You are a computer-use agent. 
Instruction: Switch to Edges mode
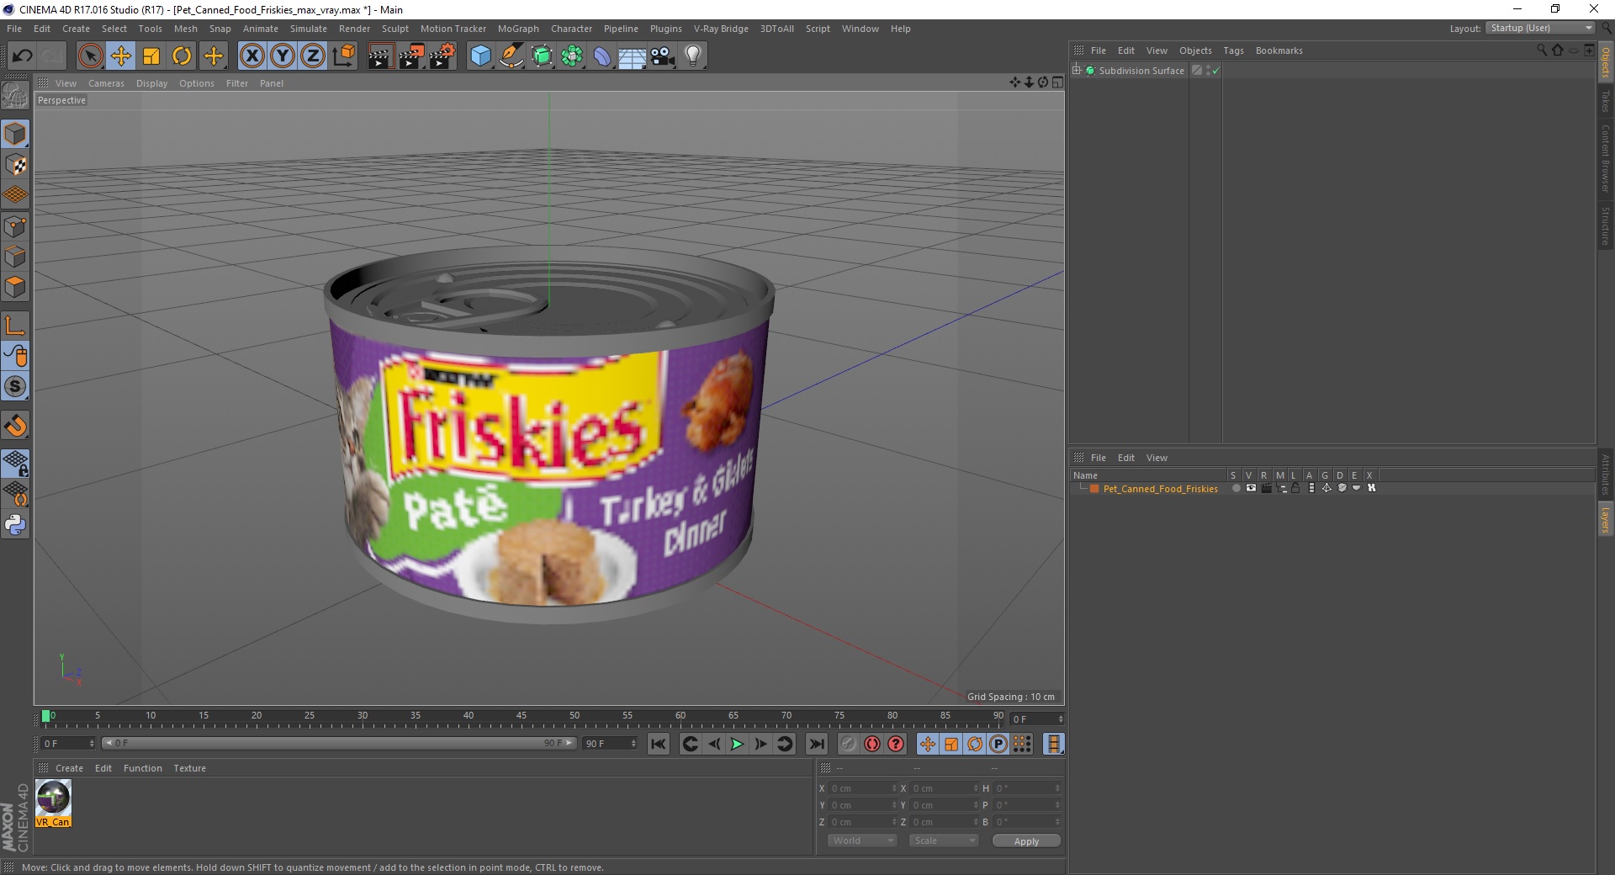click(15, 257)
